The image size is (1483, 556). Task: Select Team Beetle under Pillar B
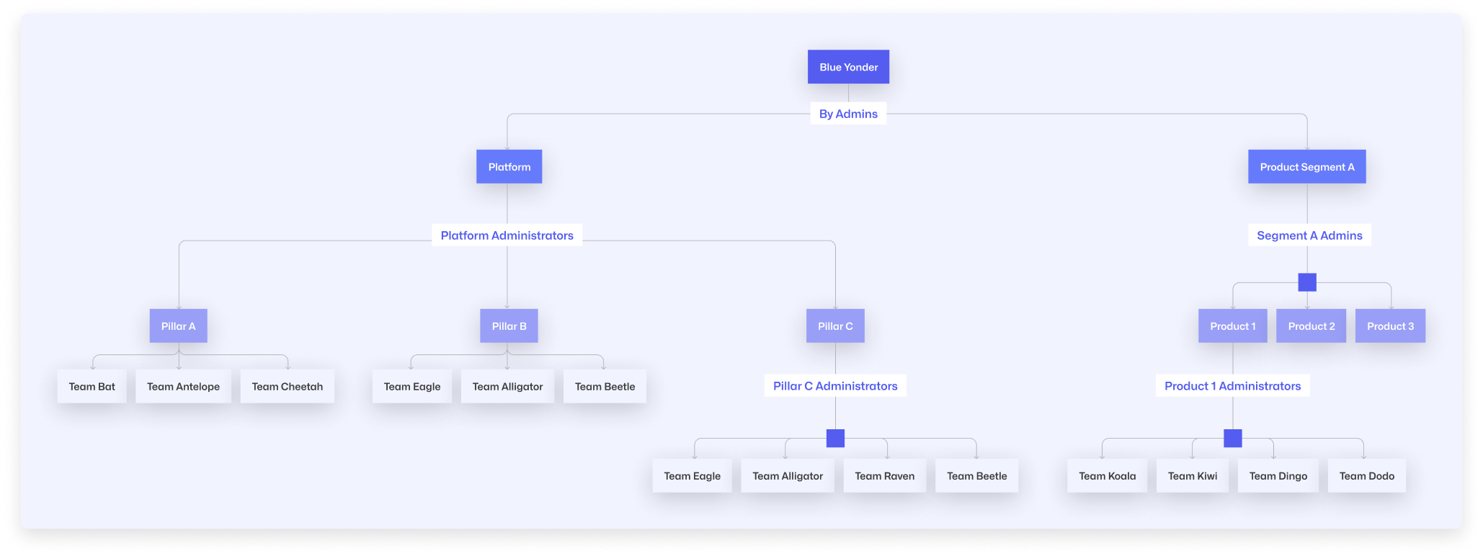605,386
